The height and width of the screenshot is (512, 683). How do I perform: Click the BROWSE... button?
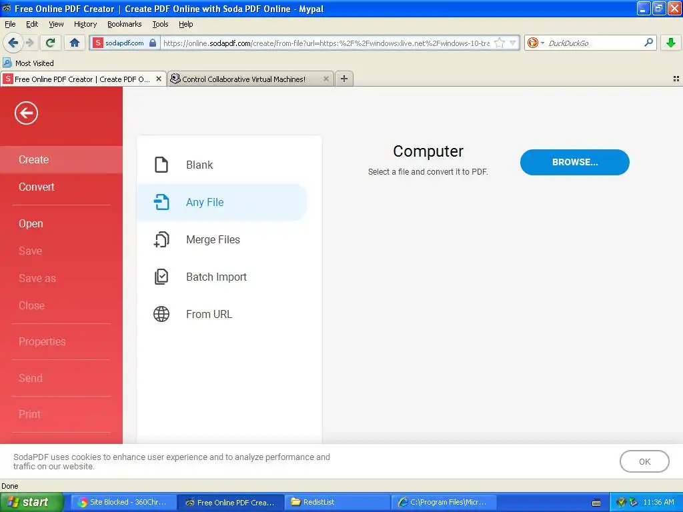click(574, 163)
